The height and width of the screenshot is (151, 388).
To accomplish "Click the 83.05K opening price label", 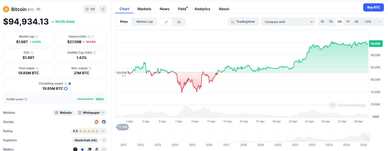I will (122, 73).
